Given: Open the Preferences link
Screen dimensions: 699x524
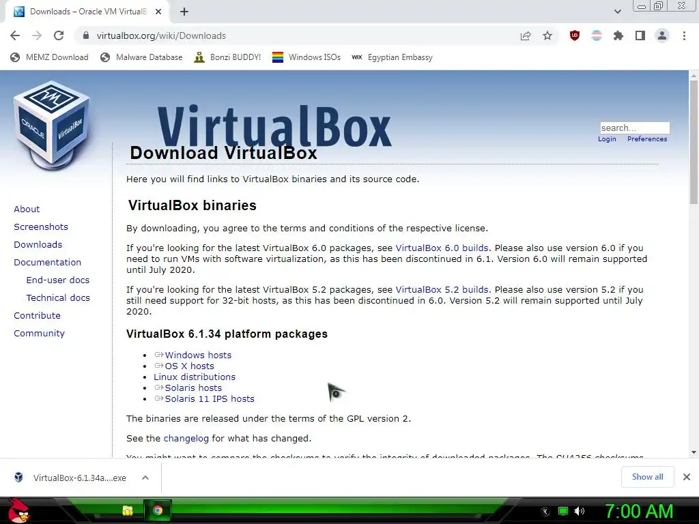Looking at the screenshot, I should pyautogui.click(x=647, y=139).
